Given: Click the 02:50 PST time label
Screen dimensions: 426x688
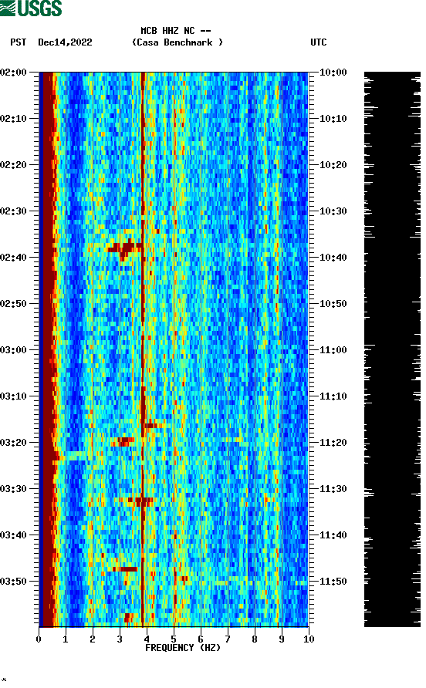Looking at the screenshot, I should [x=14, y=304].
